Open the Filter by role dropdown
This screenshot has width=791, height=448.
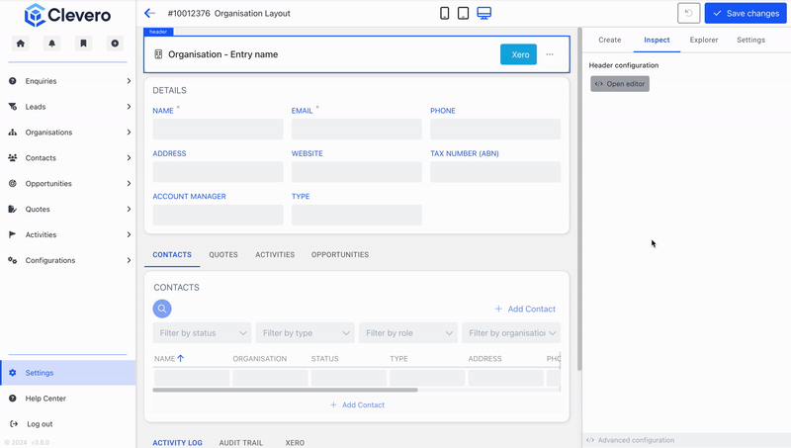click(408, 333)
